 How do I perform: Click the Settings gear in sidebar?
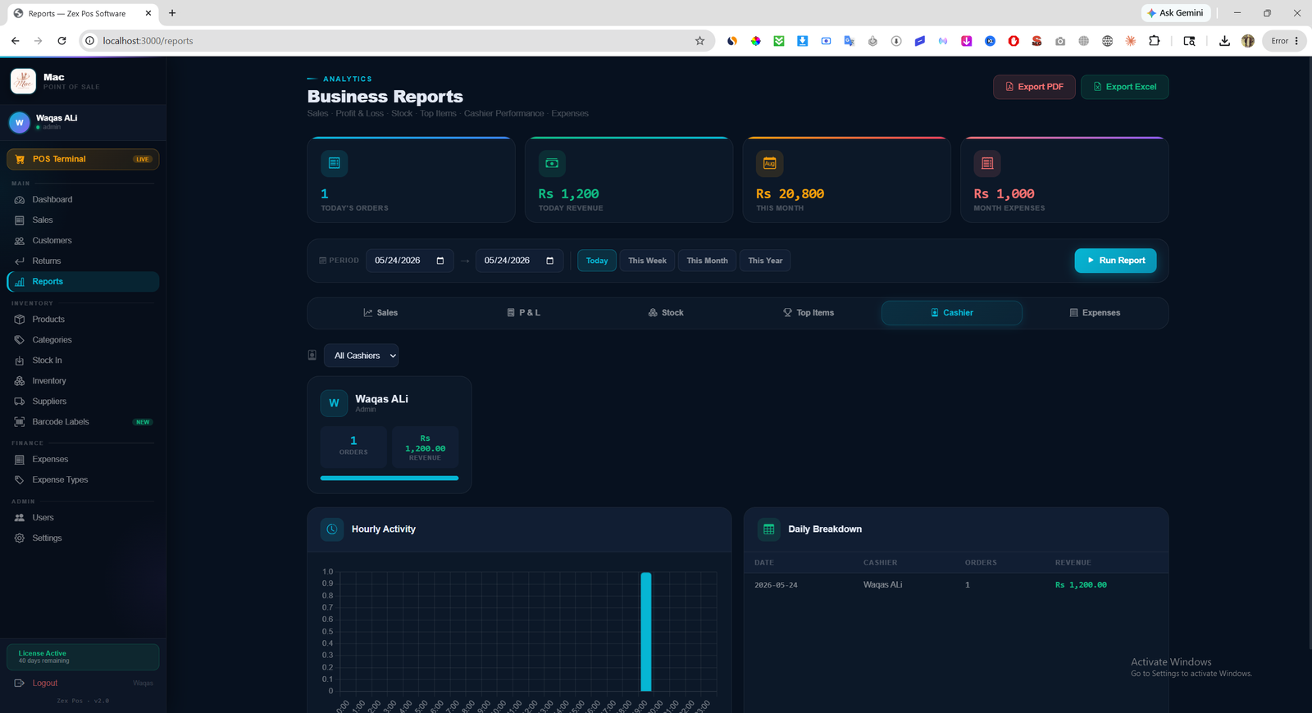pos(20,538)
